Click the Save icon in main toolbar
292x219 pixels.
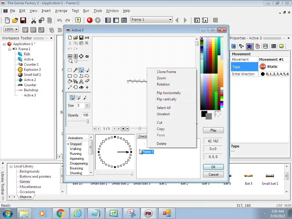point(23,20)
